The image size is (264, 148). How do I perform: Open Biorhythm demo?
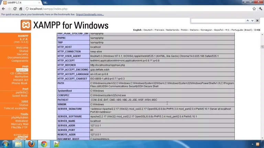(21, 77)
